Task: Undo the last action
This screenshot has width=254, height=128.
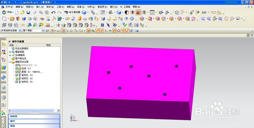Action: tap(53, 12)
